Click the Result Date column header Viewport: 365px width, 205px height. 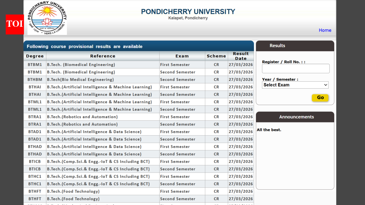pos(241,56)
